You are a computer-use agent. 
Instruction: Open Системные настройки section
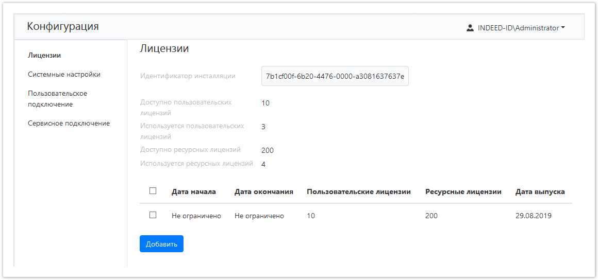64,74
